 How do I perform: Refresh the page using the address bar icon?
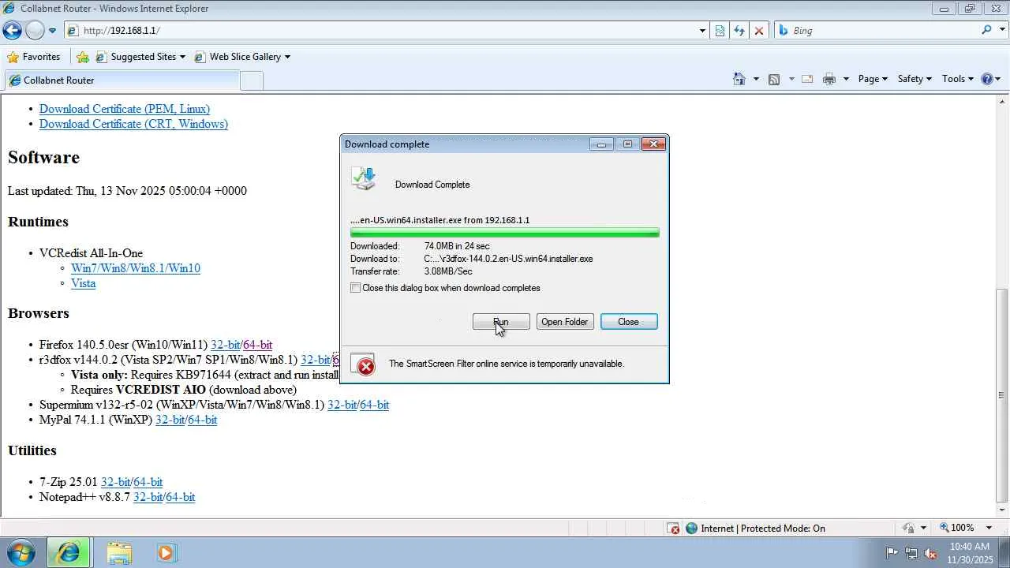(x=739, y=31)
